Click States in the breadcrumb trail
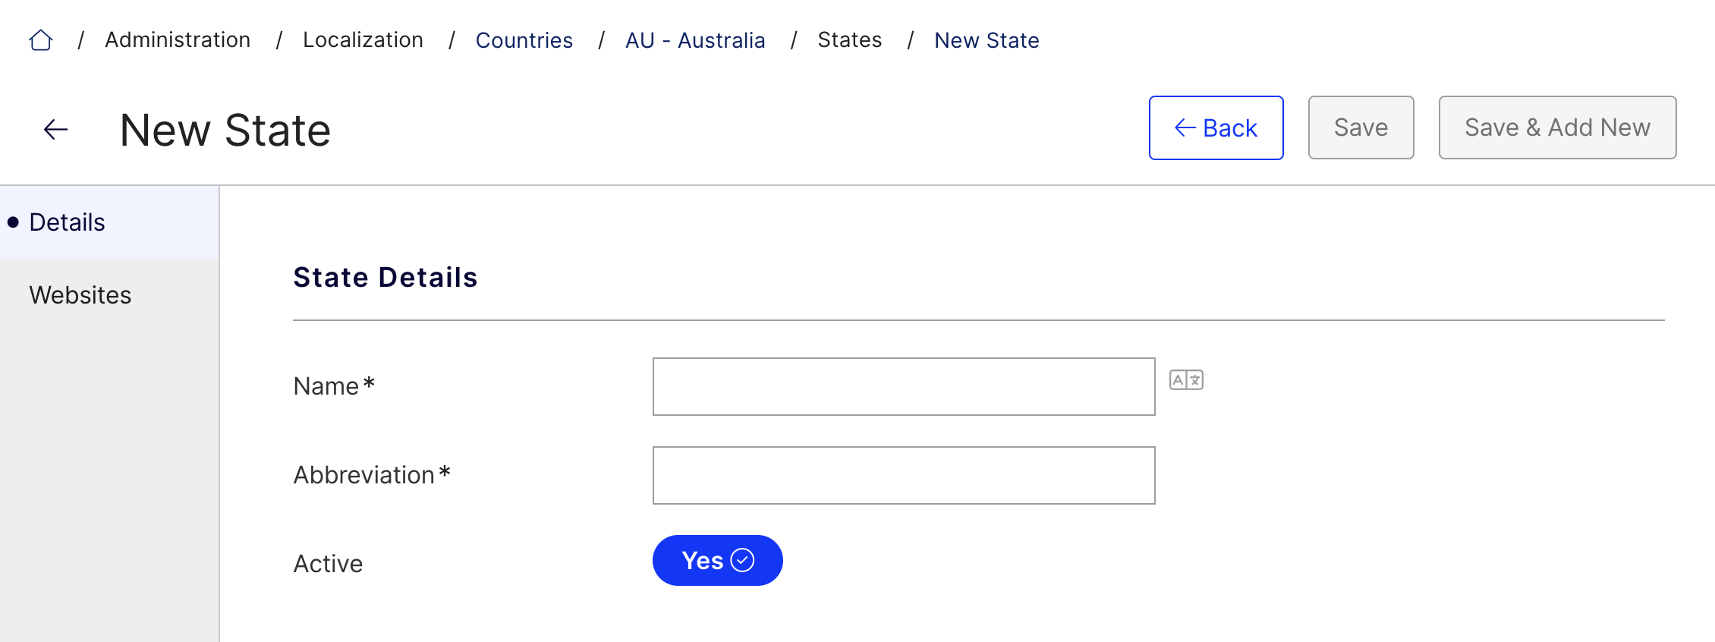The height and width of the screenshot is (642, 1715). pyautogui.click(x=850, y=39)
